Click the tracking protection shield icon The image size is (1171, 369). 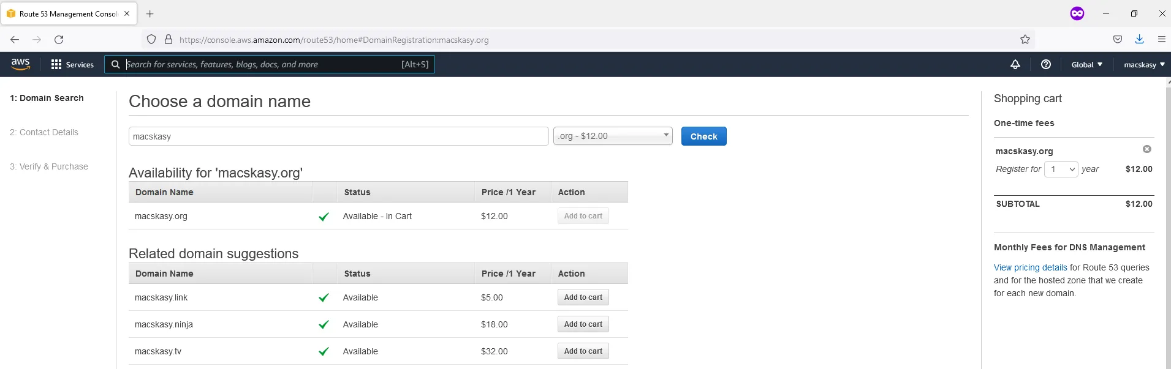click(x=151, y=40)
